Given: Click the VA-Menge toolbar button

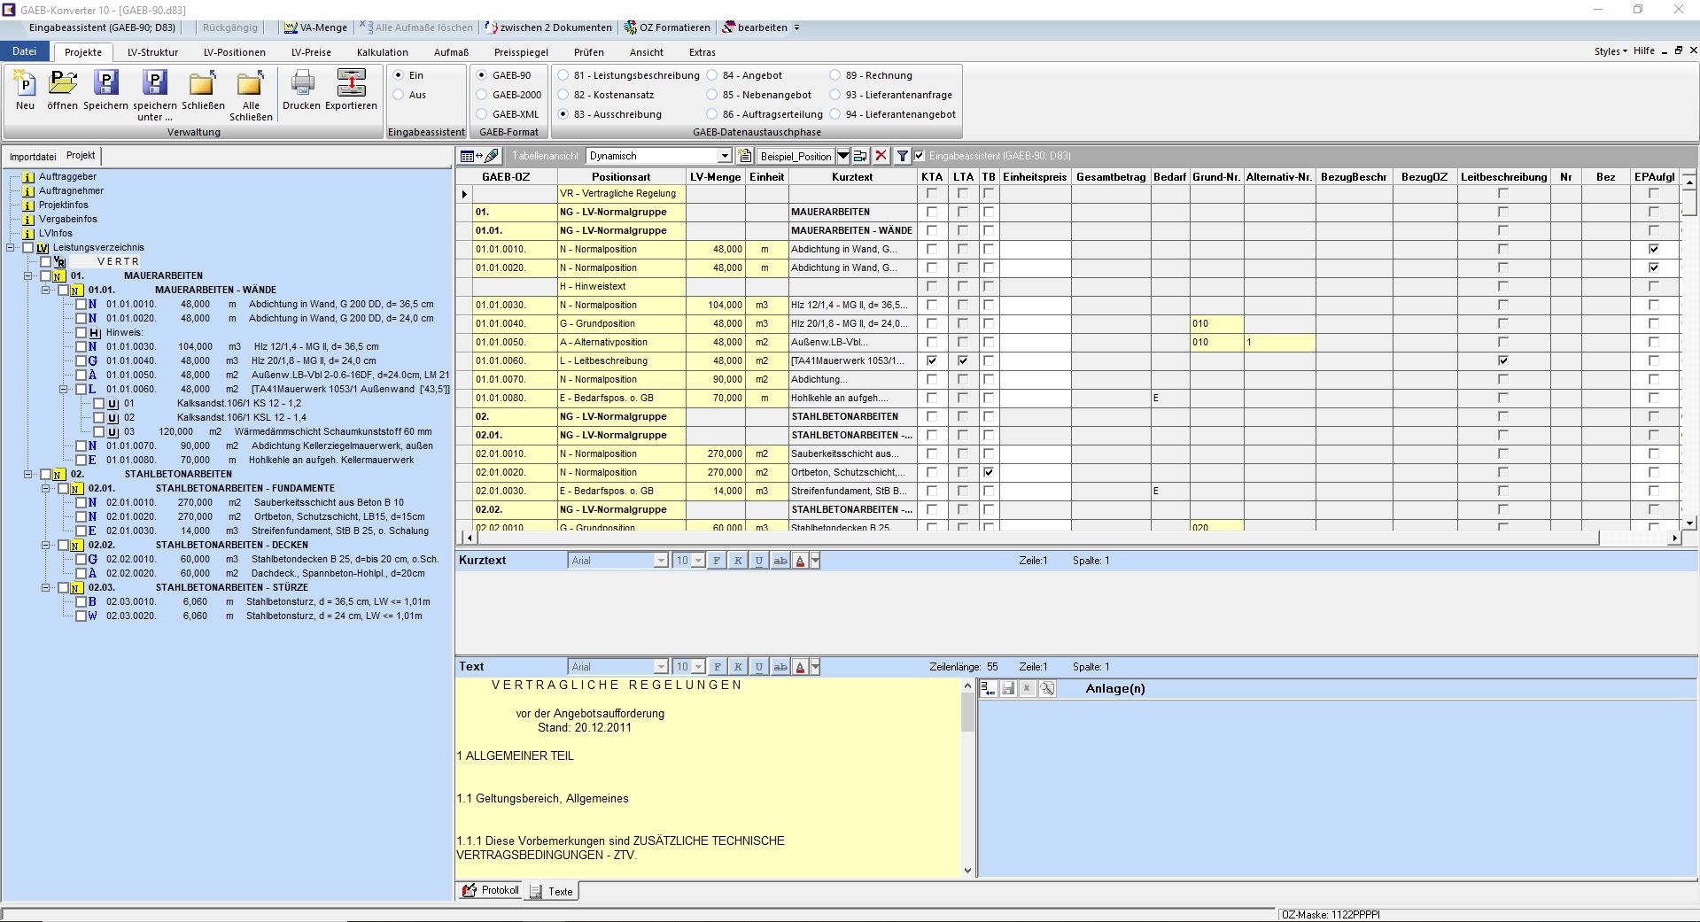Looking at the screenshot, I should [x=315, y=27].
